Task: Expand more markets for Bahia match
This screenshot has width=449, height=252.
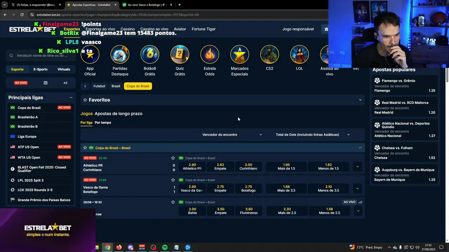Action: click(358, 211)
